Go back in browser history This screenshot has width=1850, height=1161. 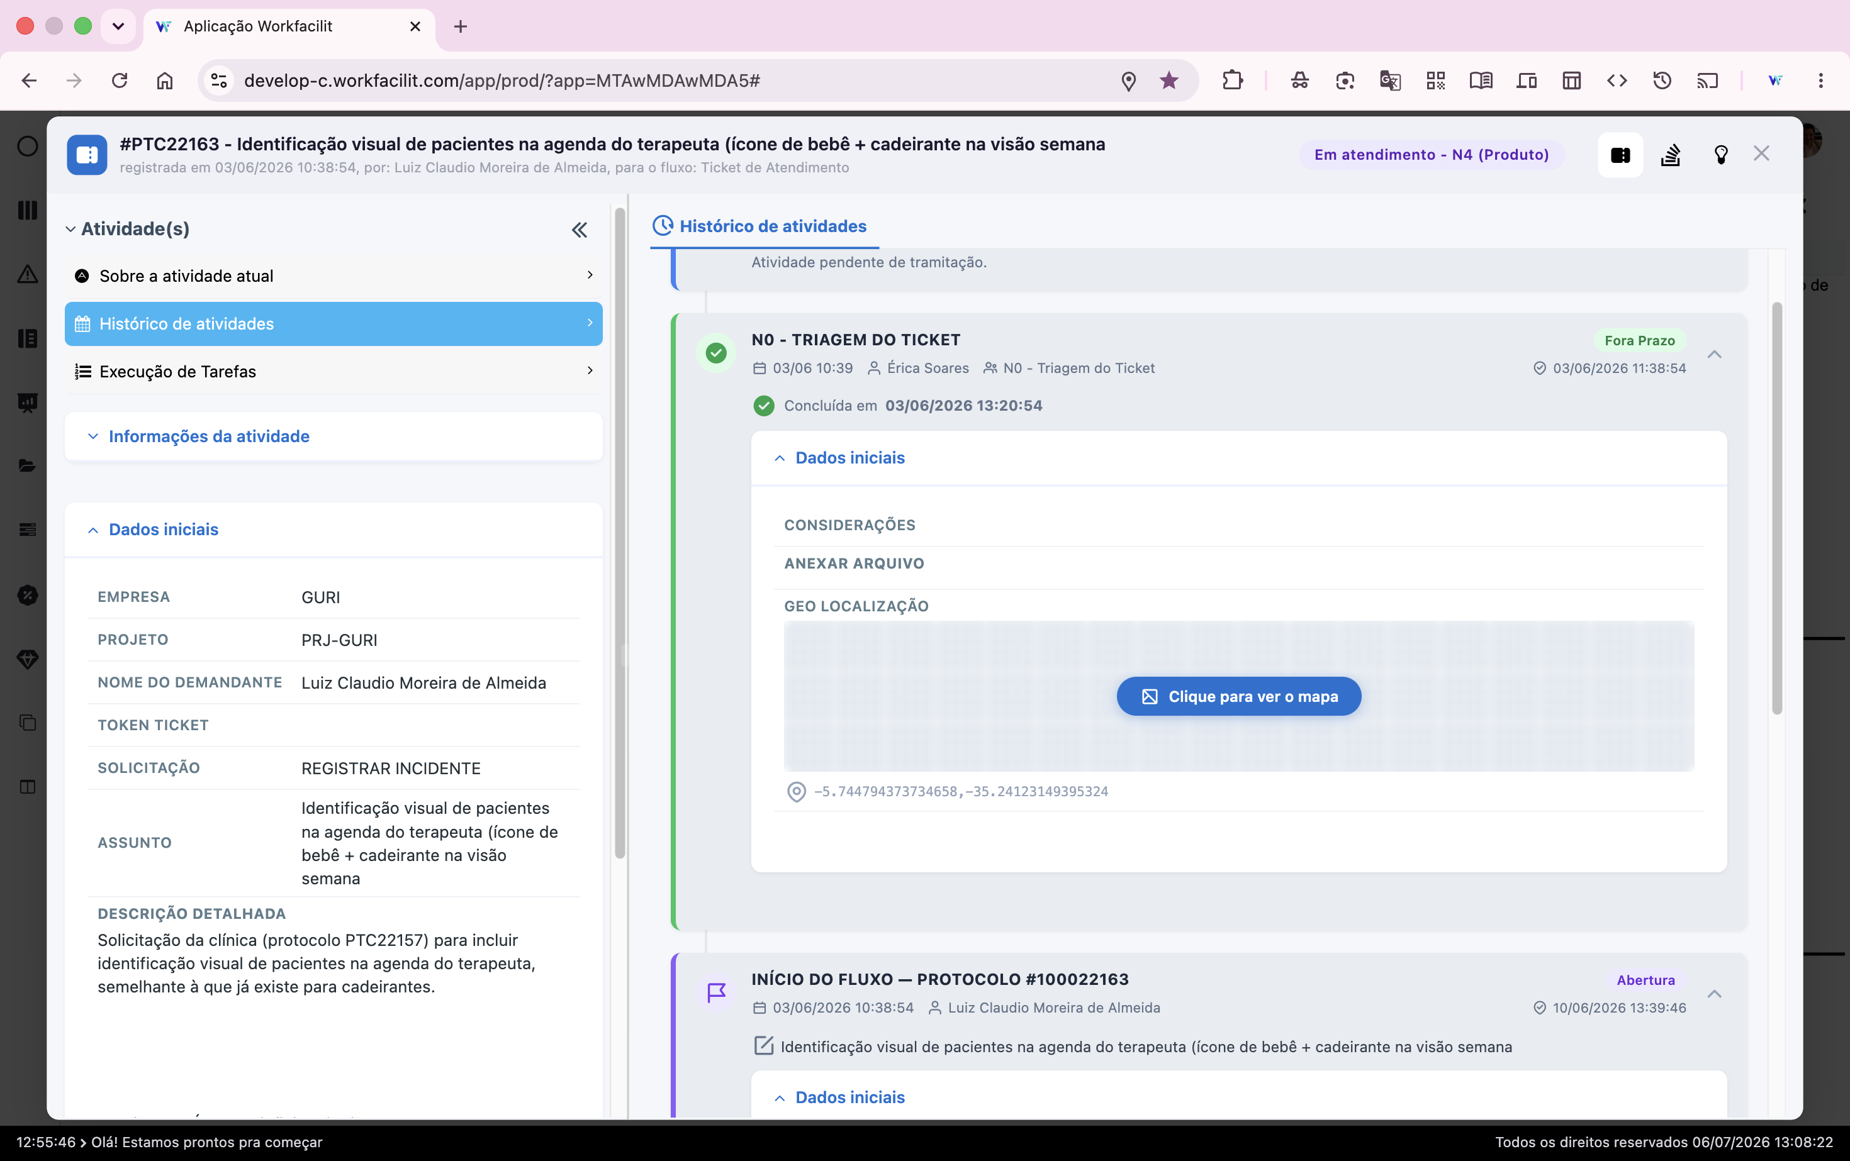(28, 81)
